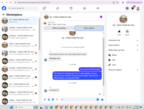Open Iris 3 bed 2 bath conversation
This screenshot has width=144, height=110.
[x=19, y=85]
